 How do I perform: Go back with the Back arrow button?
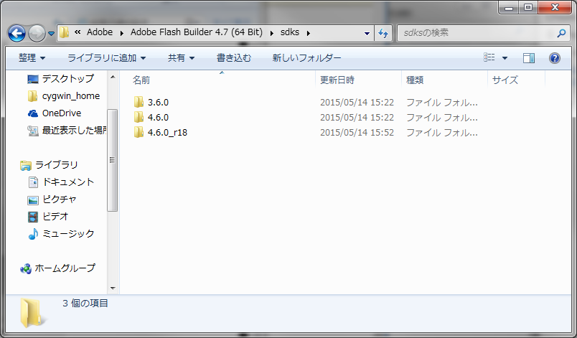pyautogui.click(x=17, y=34)
